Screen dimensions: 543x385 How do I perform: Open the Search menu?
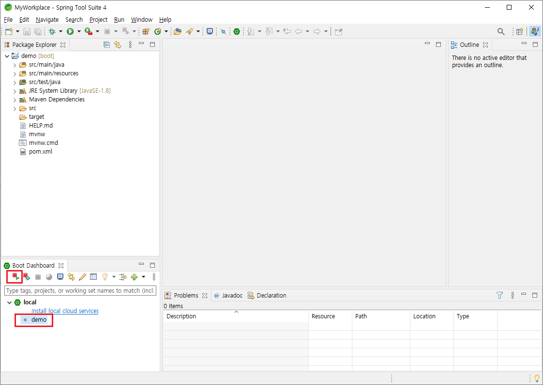tap(74, 20)
